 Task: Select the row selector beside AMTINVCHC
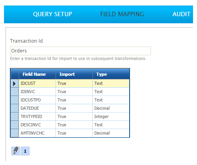15,133
